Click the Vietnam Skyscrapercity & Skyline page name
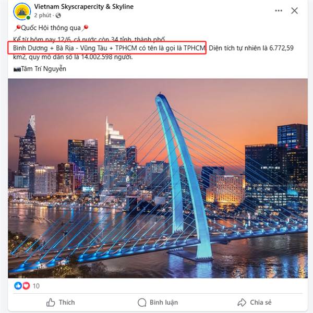The image size is (313, 313). click(x=84, y=7)
